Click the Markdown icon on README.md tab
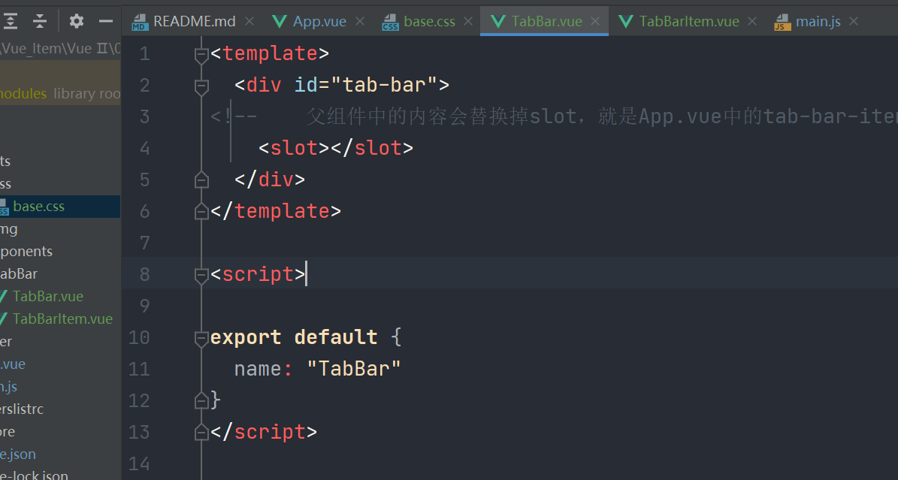This screenshot has height=480, width=898. point(140,23)
